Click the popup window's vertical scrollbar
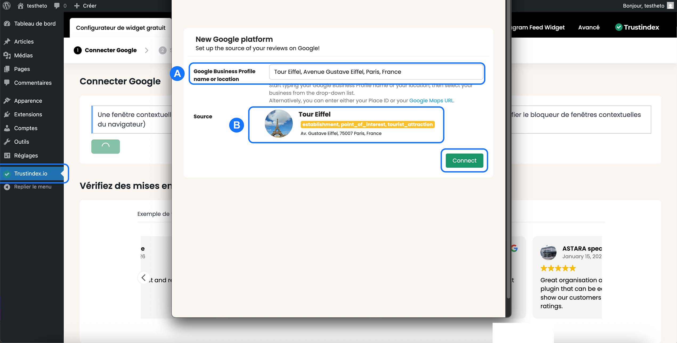Screen dimensions: 677x343 (508, 149)
